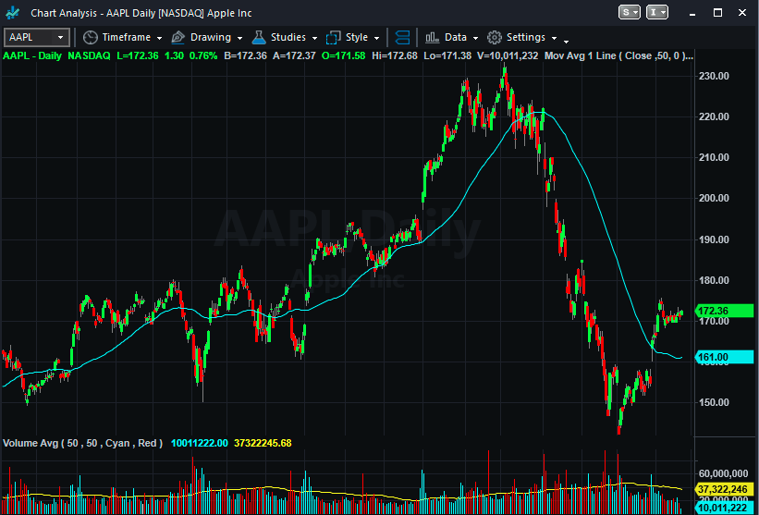The width and height of the screenshot is (759, 515).
Task: Click the 220.00 price axis label
Action: point(714,116)
